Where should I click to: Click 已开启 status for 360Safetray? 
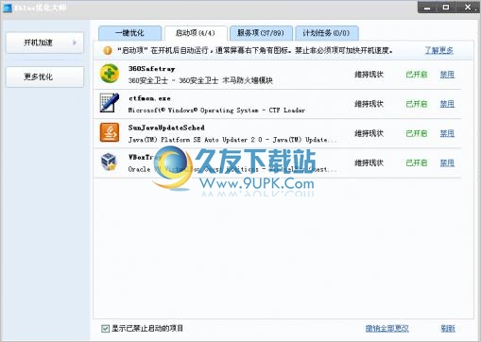(417, 75)
